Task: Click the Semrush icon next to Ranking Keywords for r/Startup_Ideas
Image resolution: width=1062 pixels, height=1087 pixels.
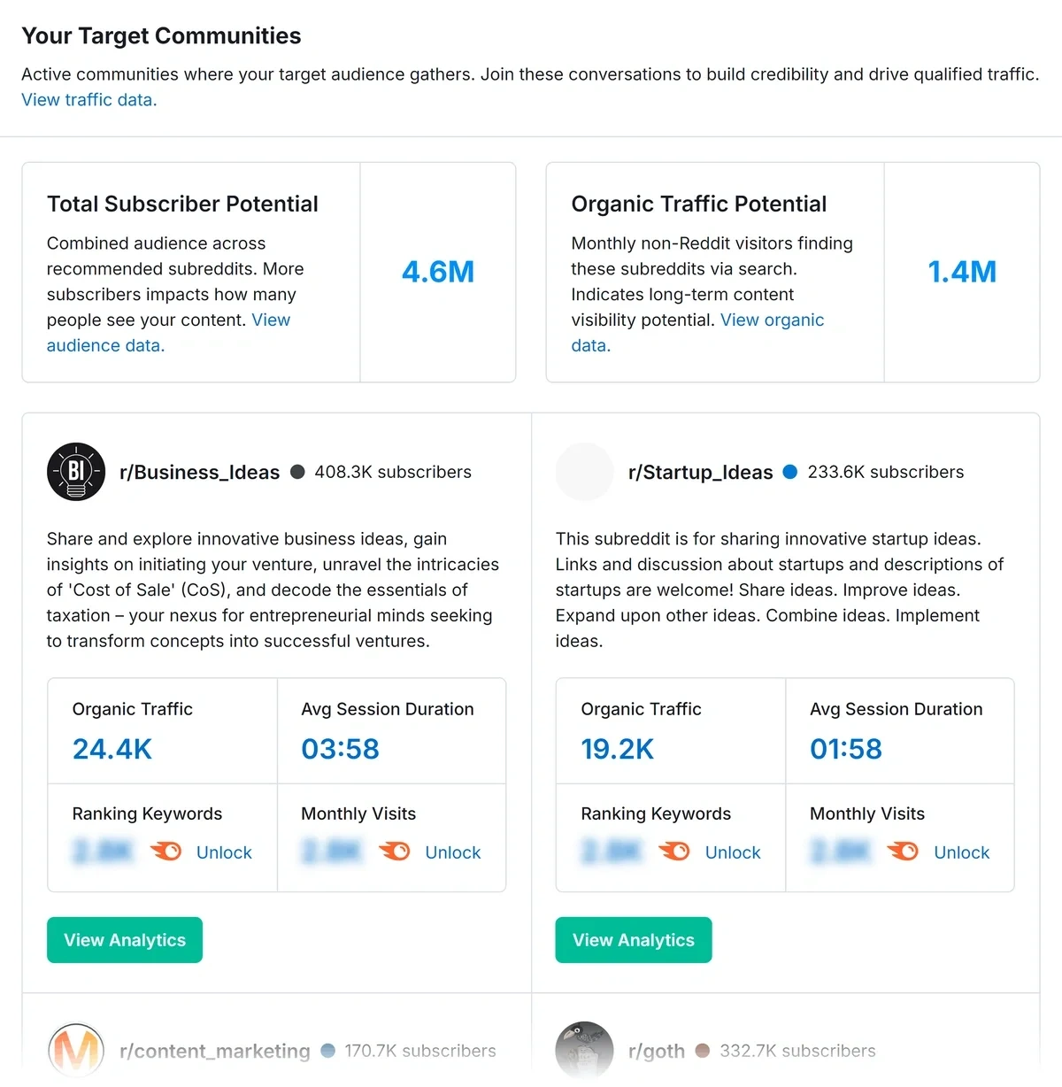Action: click(675, 851)
